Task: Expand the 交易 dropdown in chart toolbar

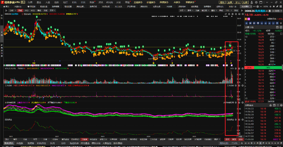Action: coord(182,10)
